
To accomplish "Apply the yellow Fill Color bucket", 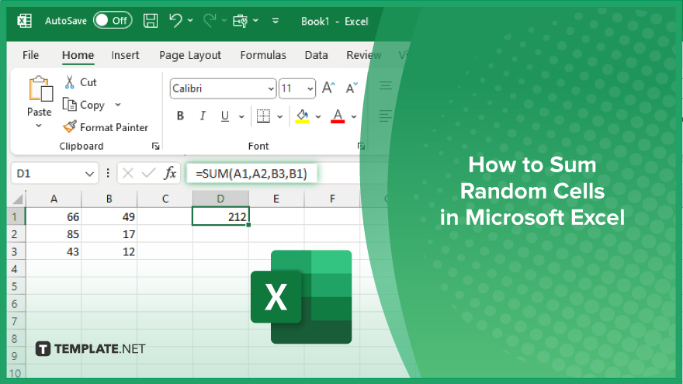I will (302, 116).
